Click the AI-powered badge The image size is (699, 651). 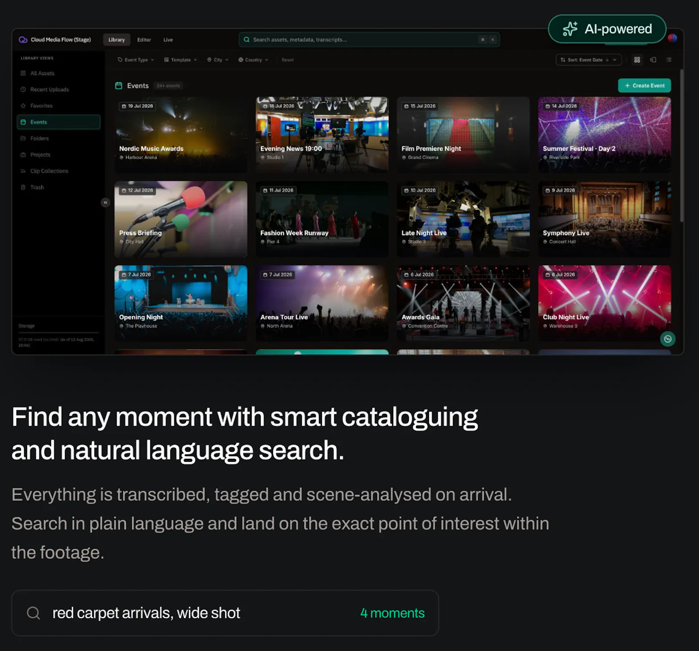click(607, 29)
